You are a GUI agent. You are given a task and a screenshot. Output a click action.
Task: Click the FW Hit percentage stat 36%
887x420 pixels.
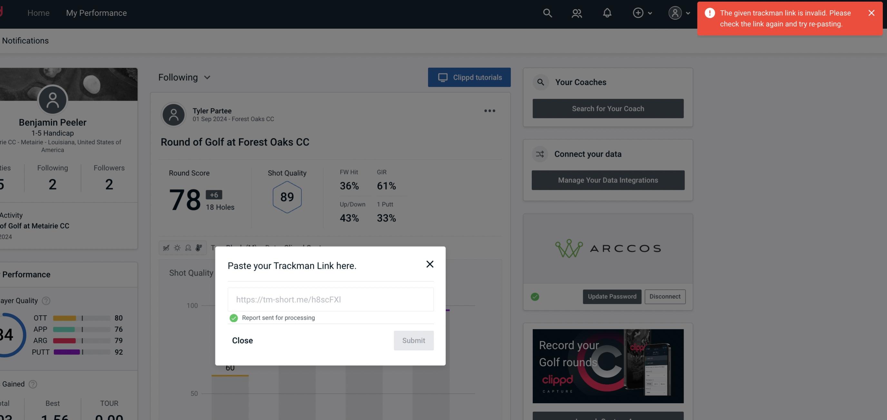[350, 186]
